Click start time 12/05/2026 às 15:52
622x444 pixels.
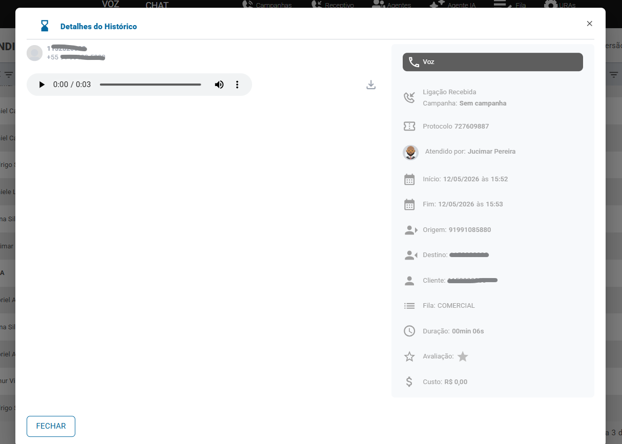pyautogui.click(x=475, y=179)
